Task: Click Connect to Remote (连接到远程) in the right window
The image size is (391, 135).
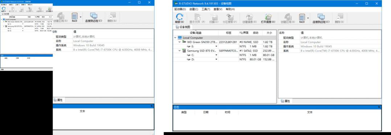Action: pyautogui.click(x=321, y=18)
